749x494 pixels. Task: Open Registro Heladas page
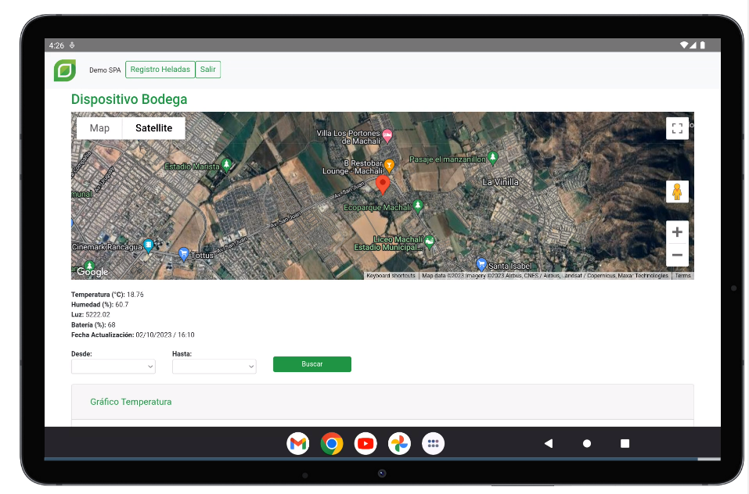pyautogui.click(x=160, y=70)
